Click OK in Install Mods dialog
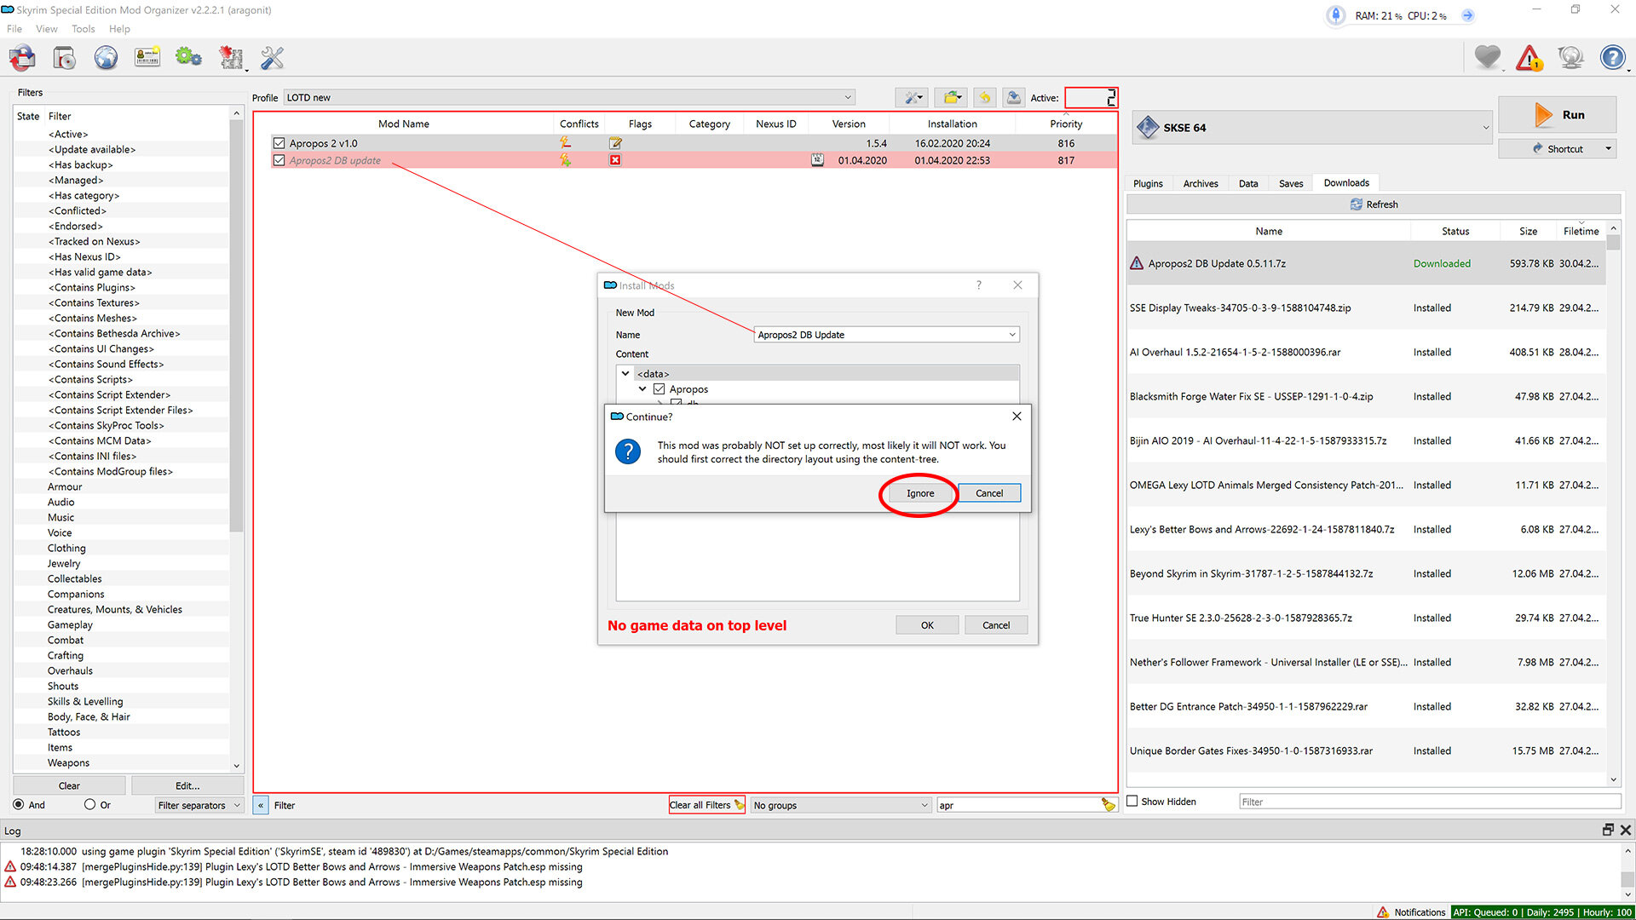This screenshot has width=1636, height=920. [x=927, y=625]
